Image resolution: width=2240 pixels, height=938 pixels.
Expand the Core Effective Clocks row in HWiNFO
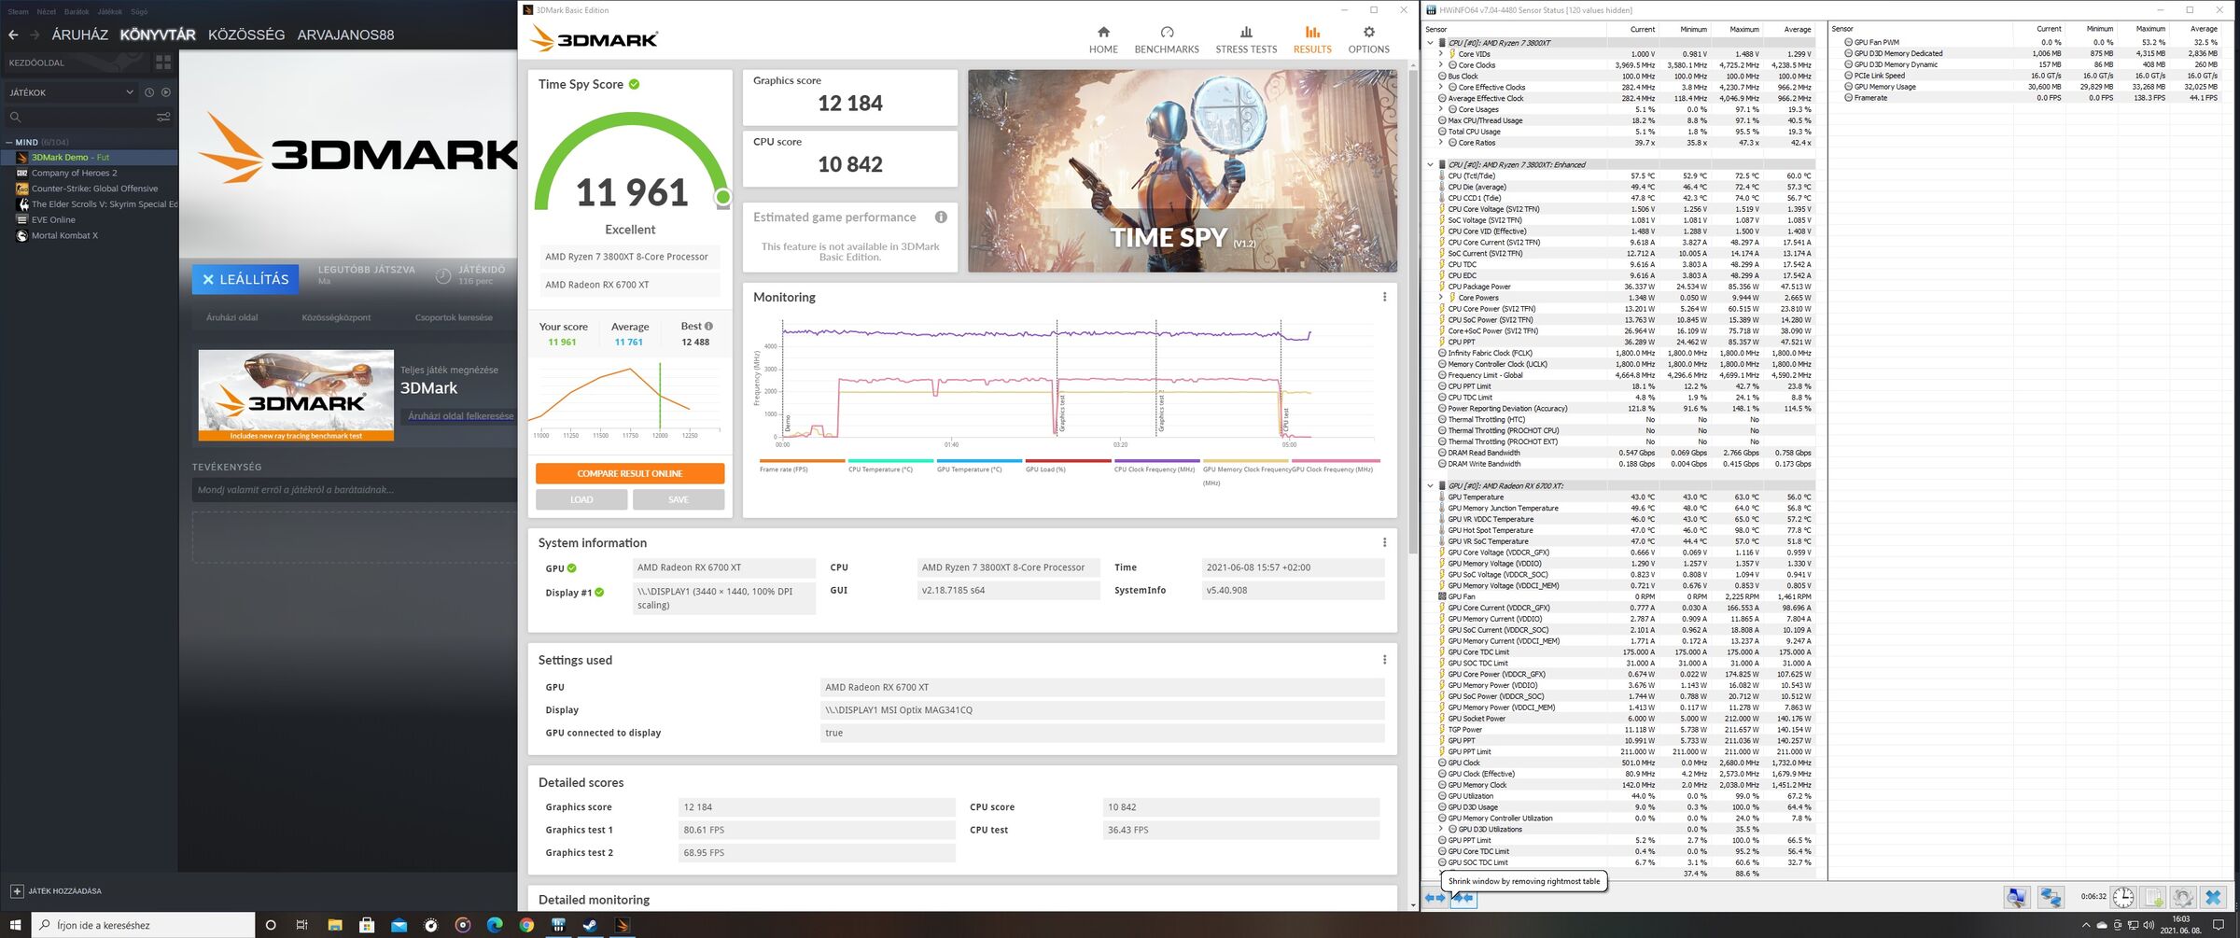(x=1440, y=88)
